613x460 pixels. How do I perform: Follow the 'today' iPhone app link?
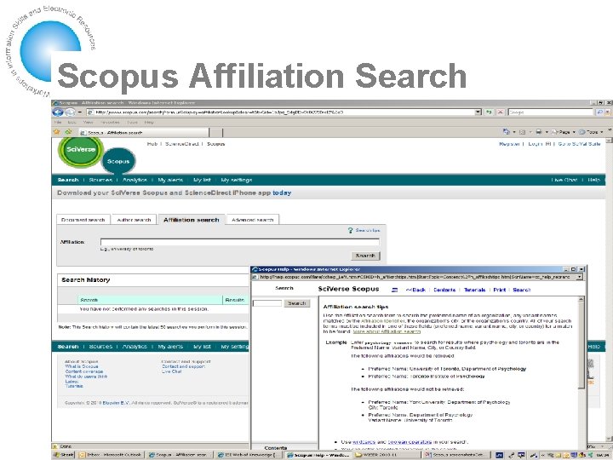coord(282,193)
